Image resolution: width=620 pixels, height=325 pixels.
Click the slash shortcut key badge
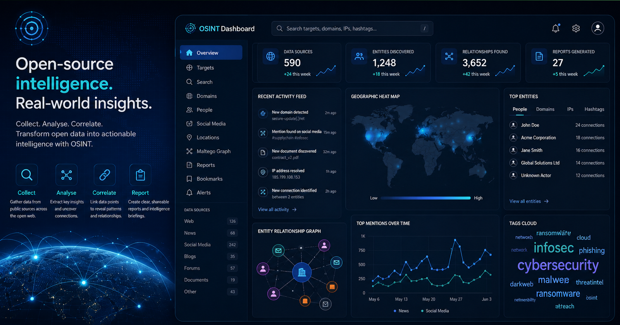(x=425, y=28)
